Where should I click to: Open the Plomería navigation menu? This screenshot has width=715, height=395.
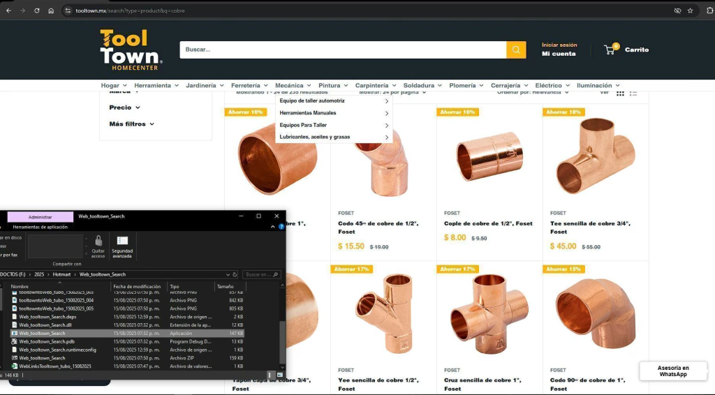tap(466, 85)
